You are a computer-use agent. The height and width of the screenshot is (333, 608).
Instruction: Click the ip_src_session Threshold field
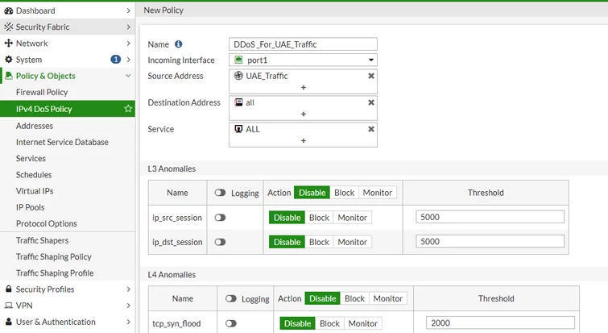click(490, 217)
